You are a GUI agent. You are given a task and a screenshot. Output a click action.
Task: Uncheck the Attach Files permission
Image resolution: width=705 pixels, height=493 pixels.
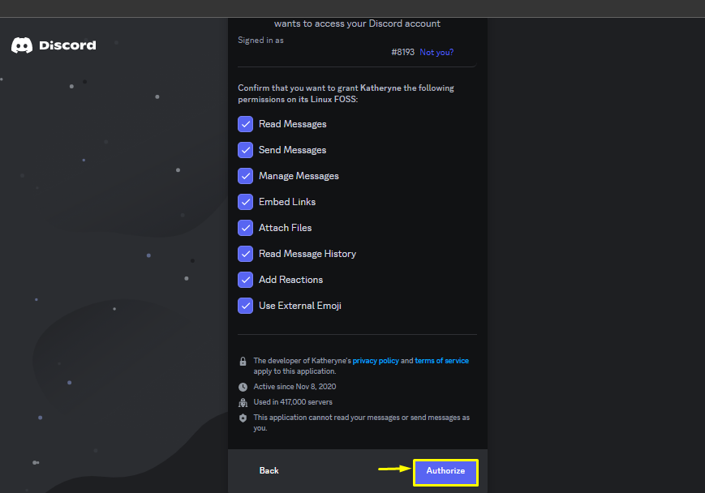coord(245,228)
